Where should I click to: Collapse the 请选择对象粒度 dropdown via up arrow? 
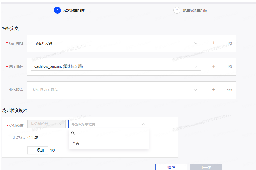click(x=143, y=124)
